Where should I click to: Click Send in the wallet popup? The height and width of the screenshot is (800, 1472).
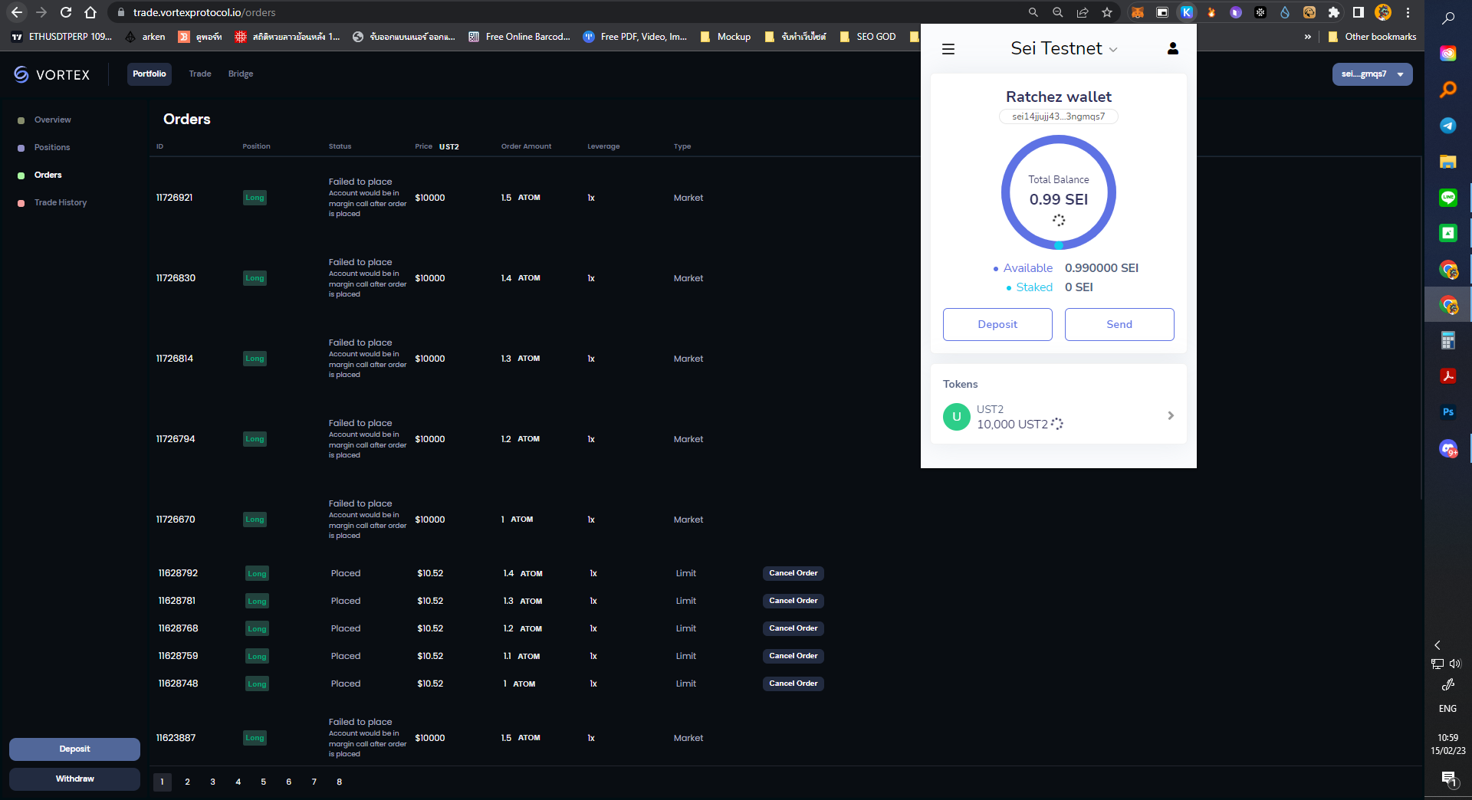(1119, 324)
